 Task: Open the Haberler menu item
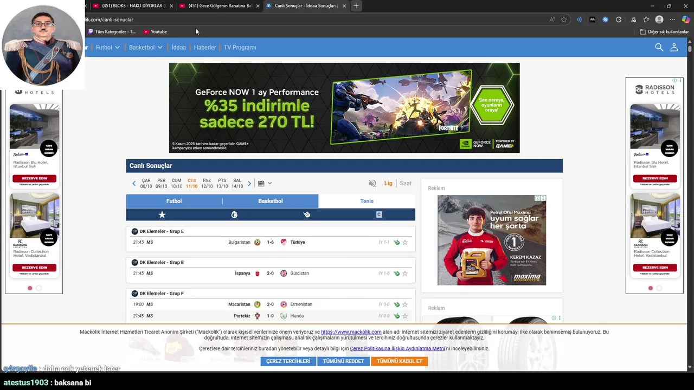pos(205,47)
